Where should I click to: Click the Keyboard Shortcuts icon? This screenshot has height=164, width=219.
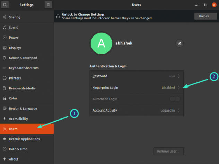[5, 68]
